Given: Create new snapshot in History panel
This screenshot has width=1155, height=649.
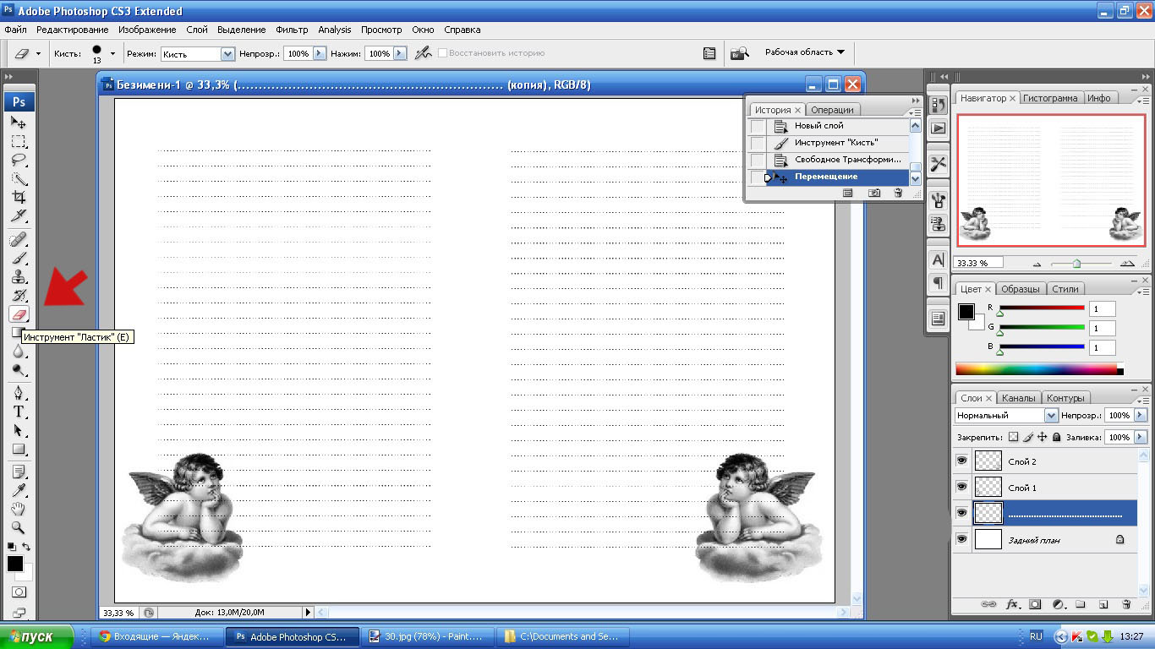Looking at the screenshot, I should [x=874, y=194].
